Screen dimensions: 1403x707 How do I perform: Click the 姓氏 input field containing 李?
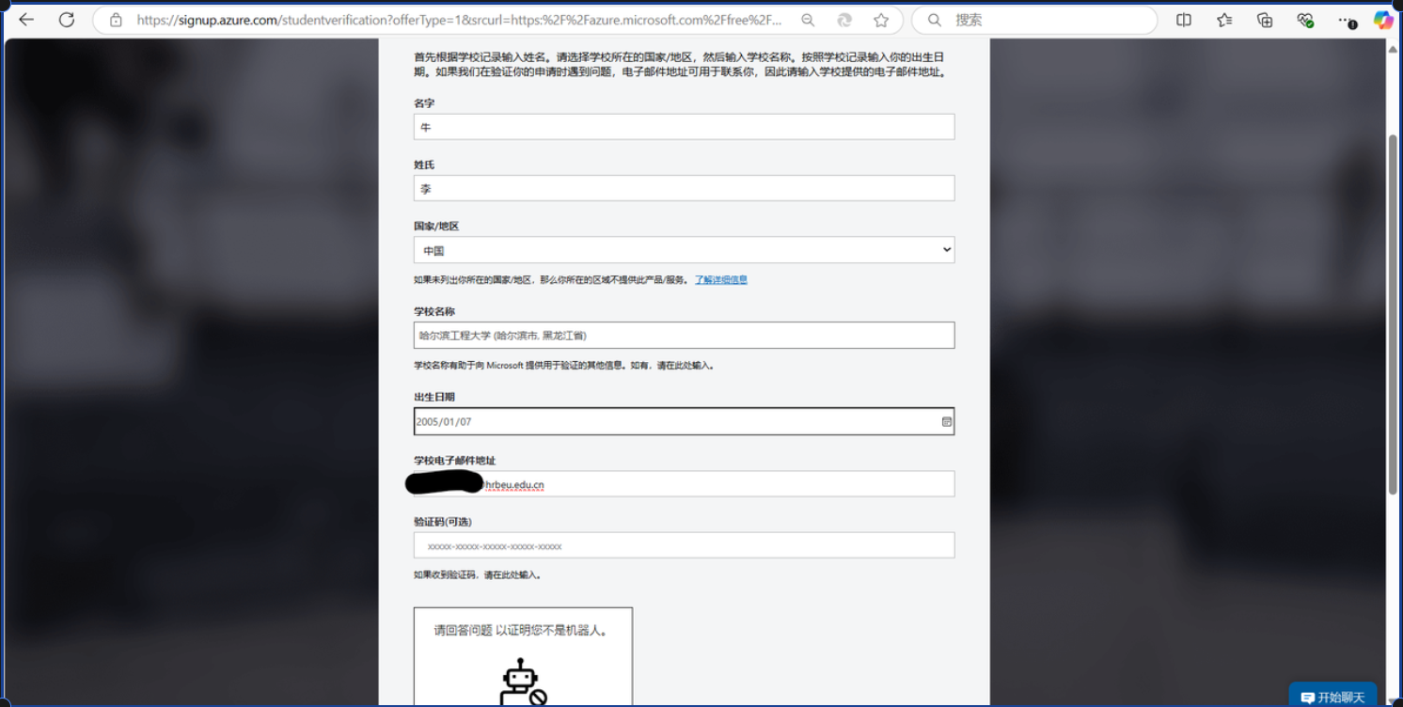[x=684, y=188]
